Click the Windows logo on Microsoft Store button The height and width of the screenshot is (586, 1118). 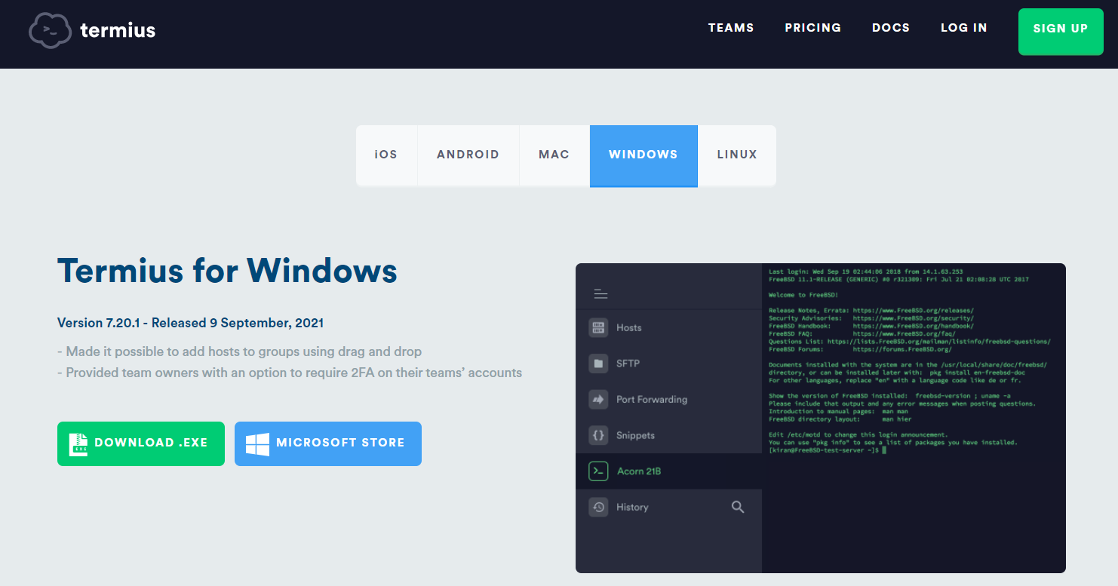[257, 443]
